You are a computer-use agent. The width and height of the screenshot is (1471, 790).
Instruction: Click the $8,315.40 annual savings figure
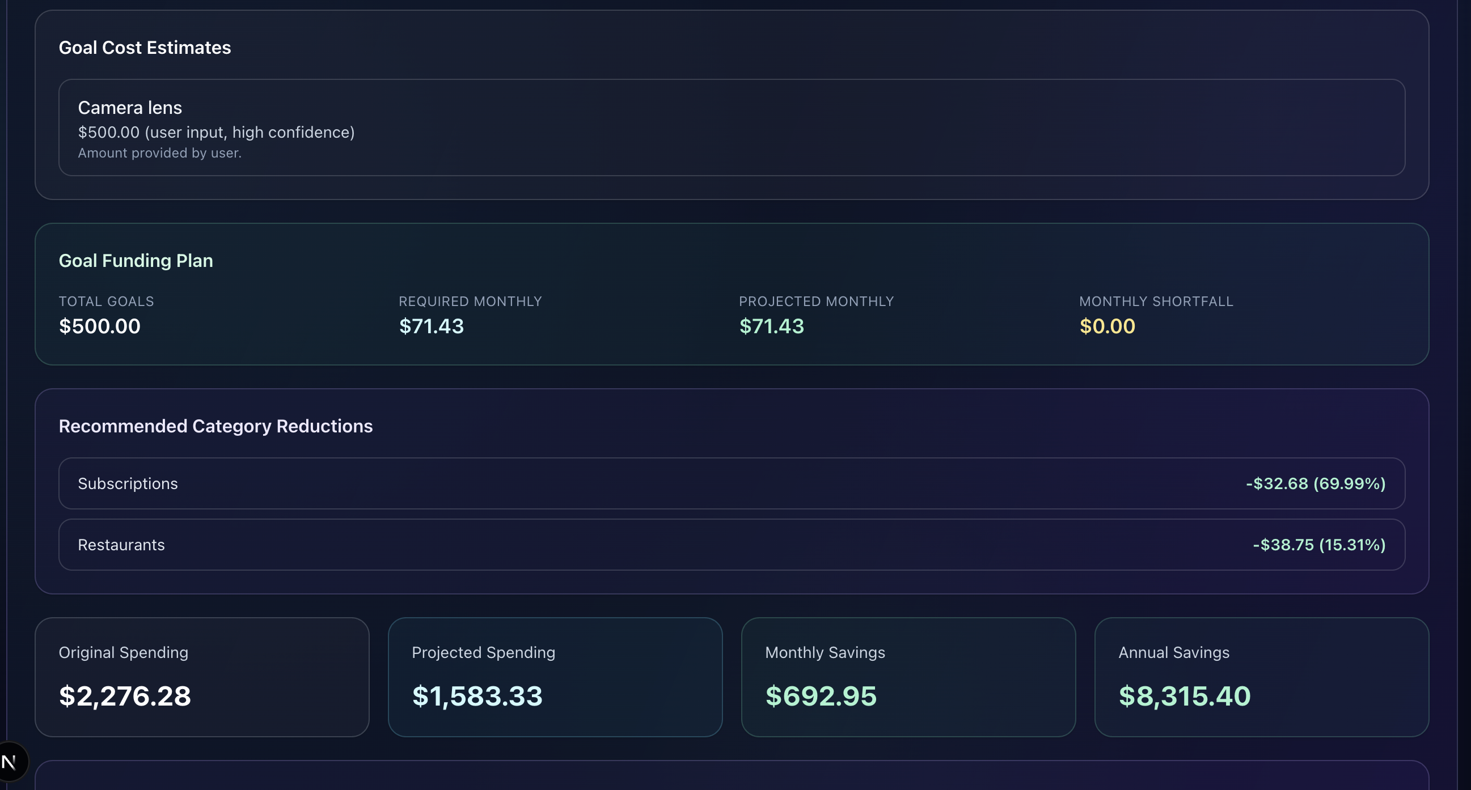1183,696
